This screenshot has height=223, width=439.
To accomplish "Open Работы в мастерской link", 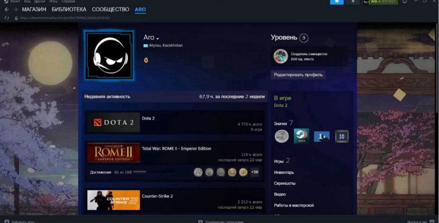I will (294, 205).
